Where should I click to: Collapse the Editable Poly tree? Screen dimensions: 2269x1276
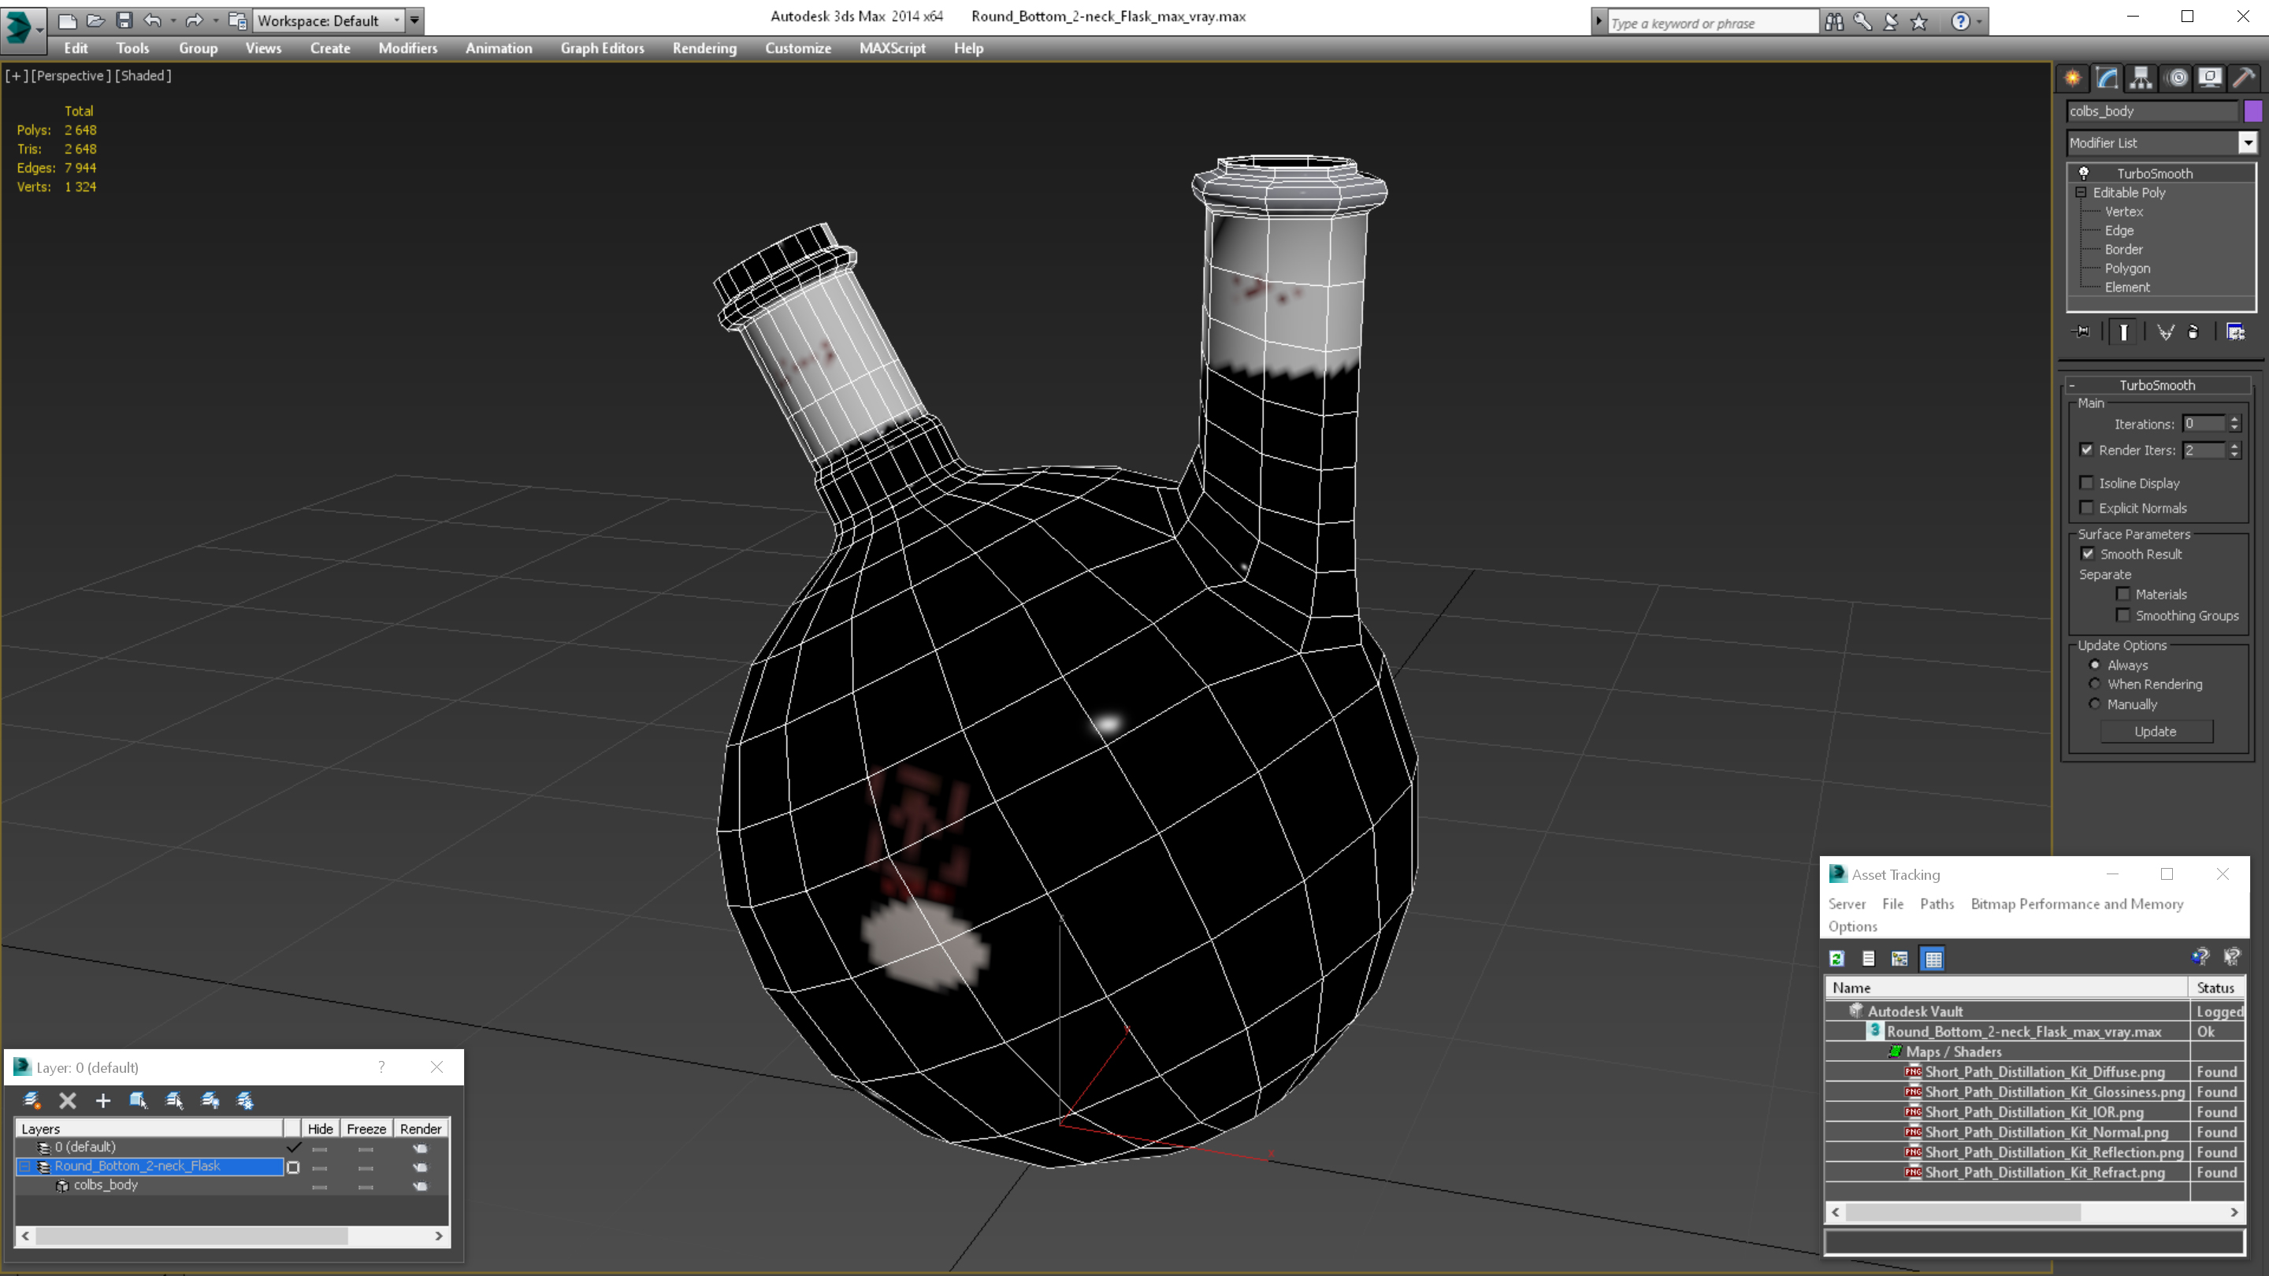point(2081,192)
